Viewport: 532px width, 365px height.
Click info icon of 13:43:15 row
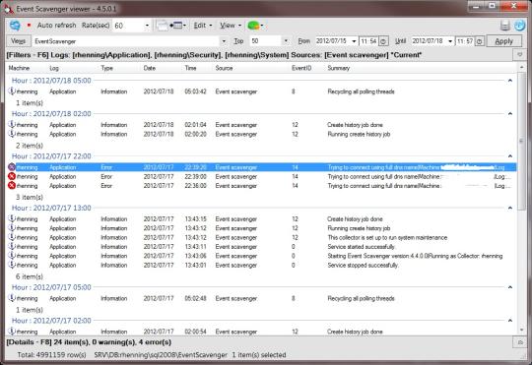tap(12, 218)
